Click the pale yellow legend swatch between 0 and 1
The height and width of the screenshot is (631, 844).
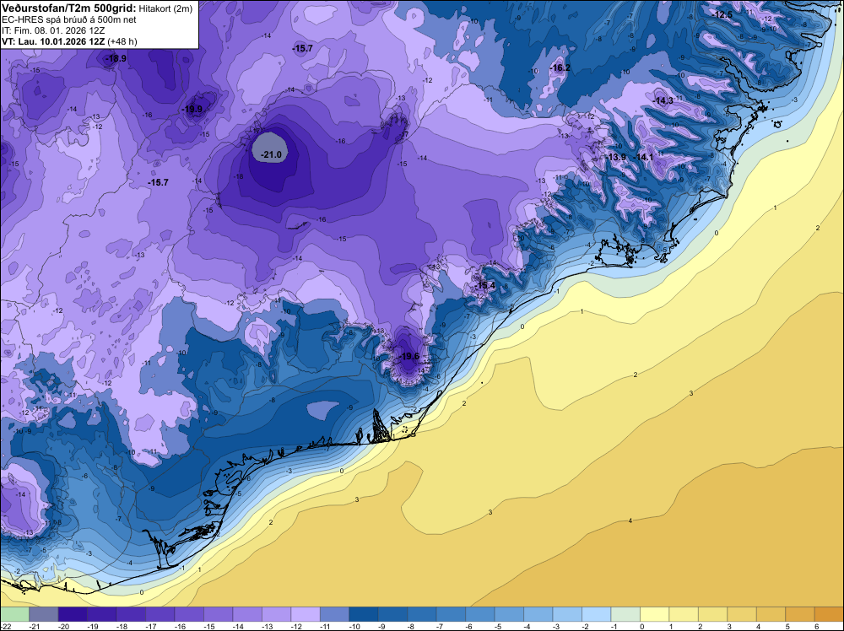pos(655,614)
